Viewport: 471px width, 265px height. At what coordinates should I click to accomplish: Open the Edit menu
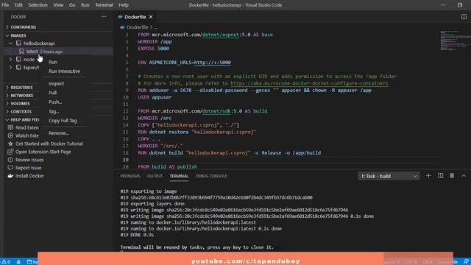tap(18, 5)
